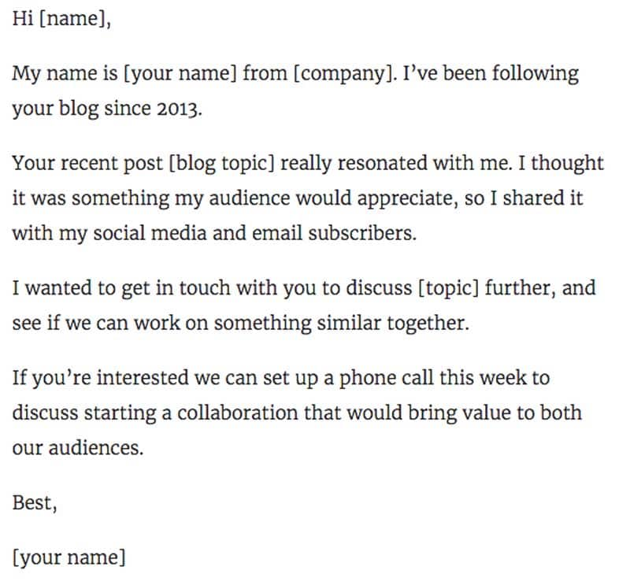630x585 pixels.
Task: Click the word 'interested' in the last paragraph
Action: click(143, 378)
